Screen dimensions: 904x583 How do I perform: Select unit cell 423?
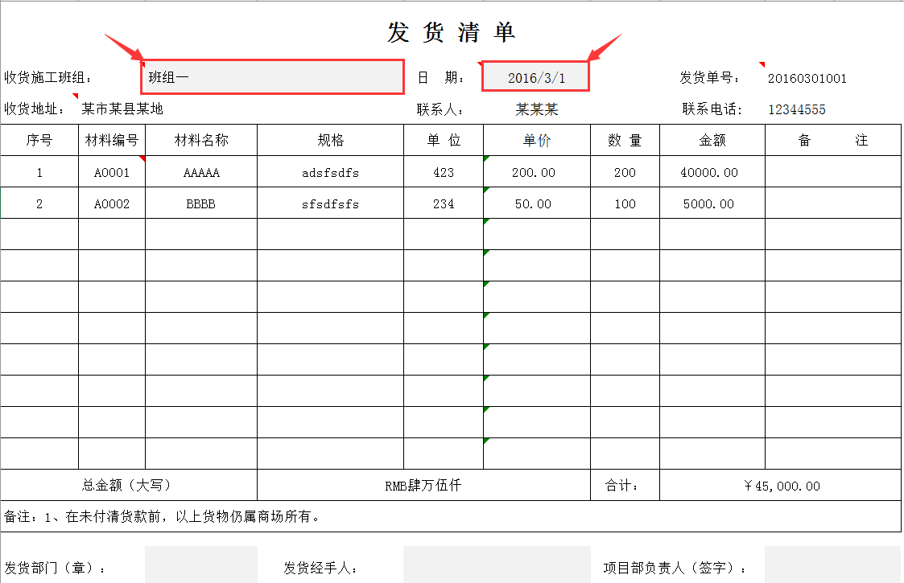coord(444,171)
